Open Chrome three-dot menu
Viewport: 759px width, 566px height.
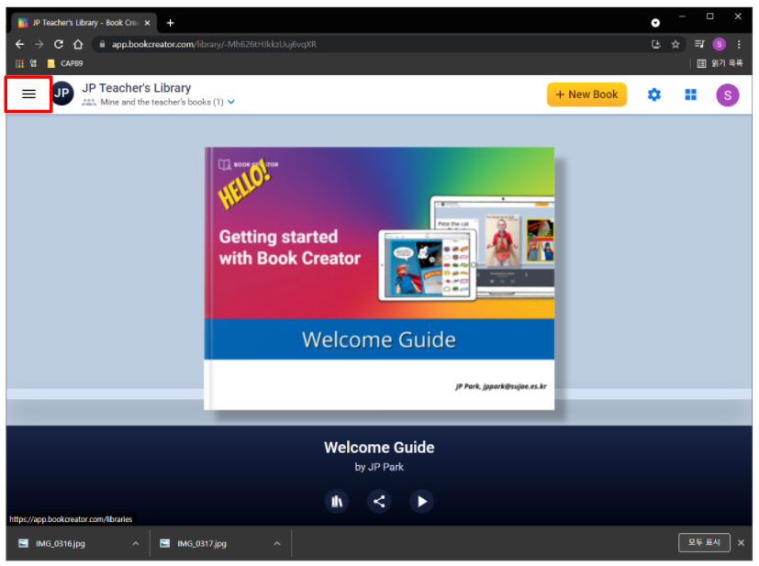(739, 44)
